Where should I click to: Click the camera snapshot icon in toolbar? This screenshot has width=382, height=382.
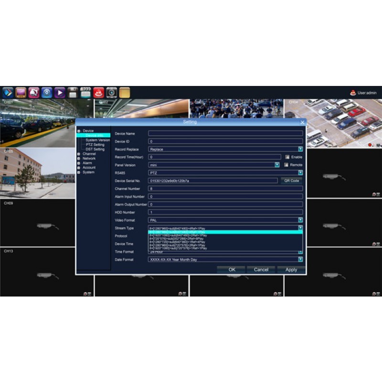111,93
